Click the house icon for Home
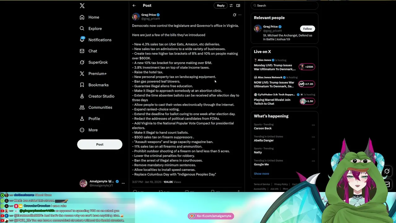 point(82,17)
